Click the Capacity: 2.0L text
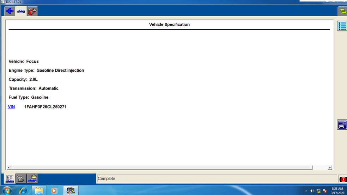This screenshot has width=347, height=195. tap(23, 79)
